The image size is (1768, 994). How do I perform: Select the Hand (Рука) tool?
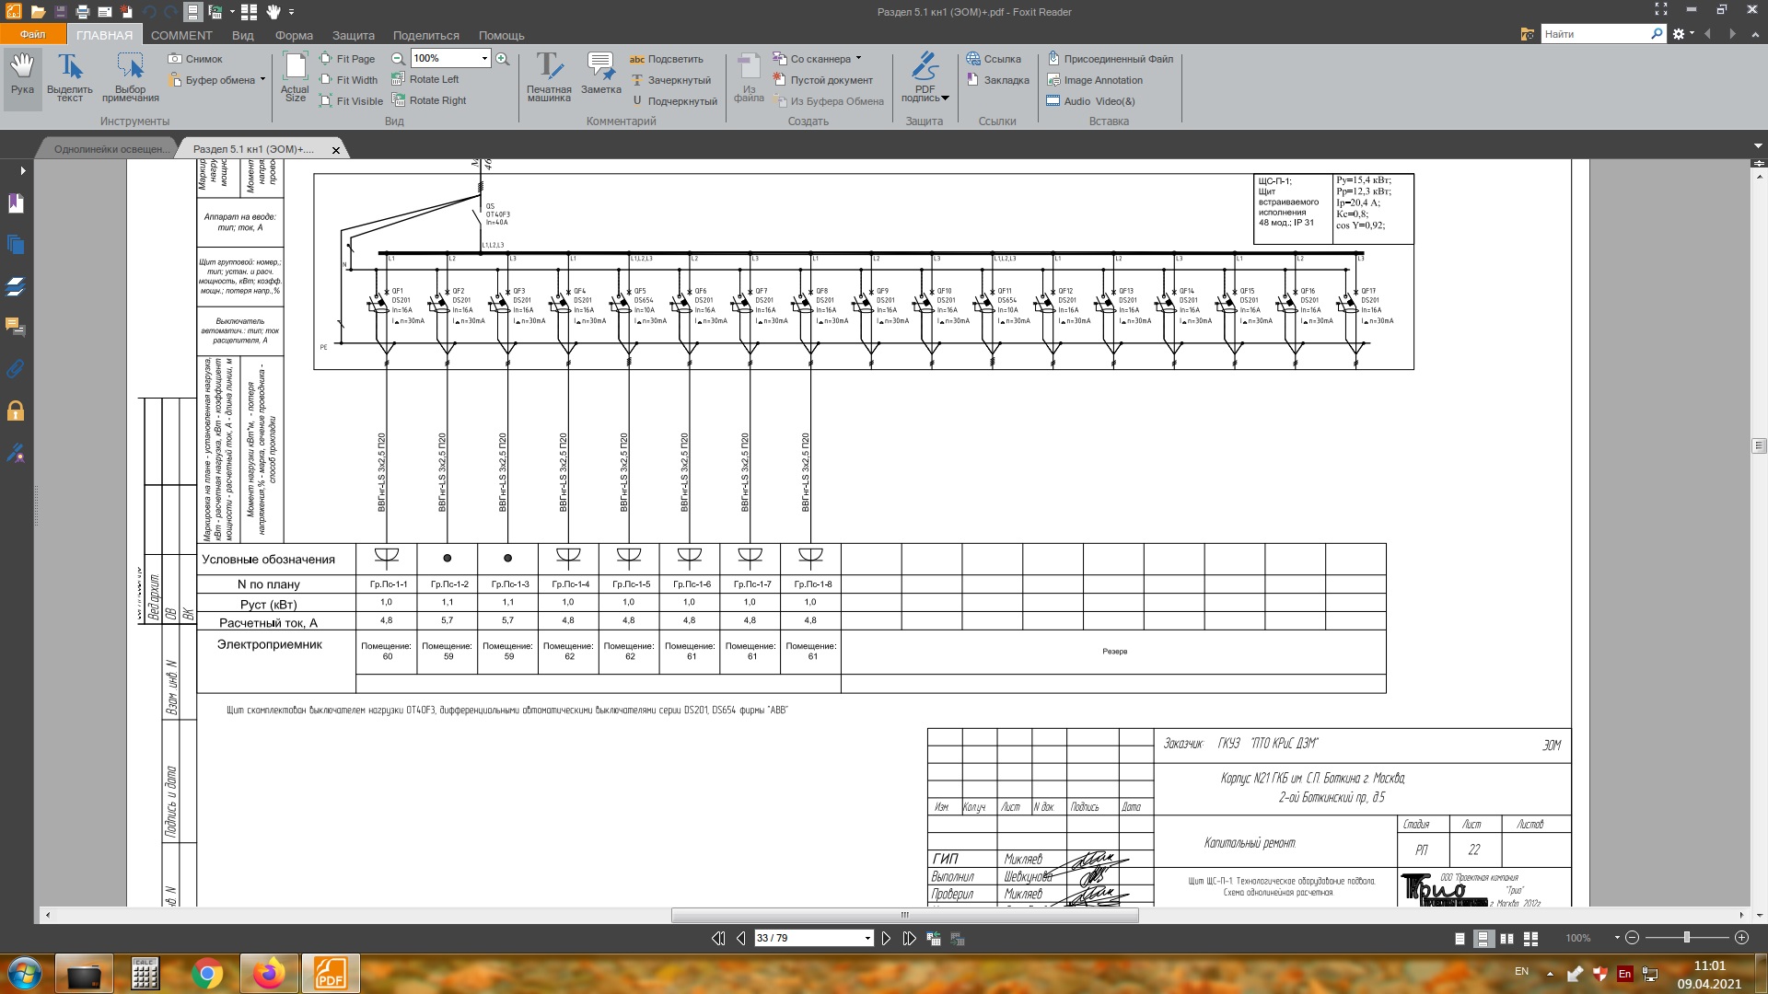tap(22, 74)
